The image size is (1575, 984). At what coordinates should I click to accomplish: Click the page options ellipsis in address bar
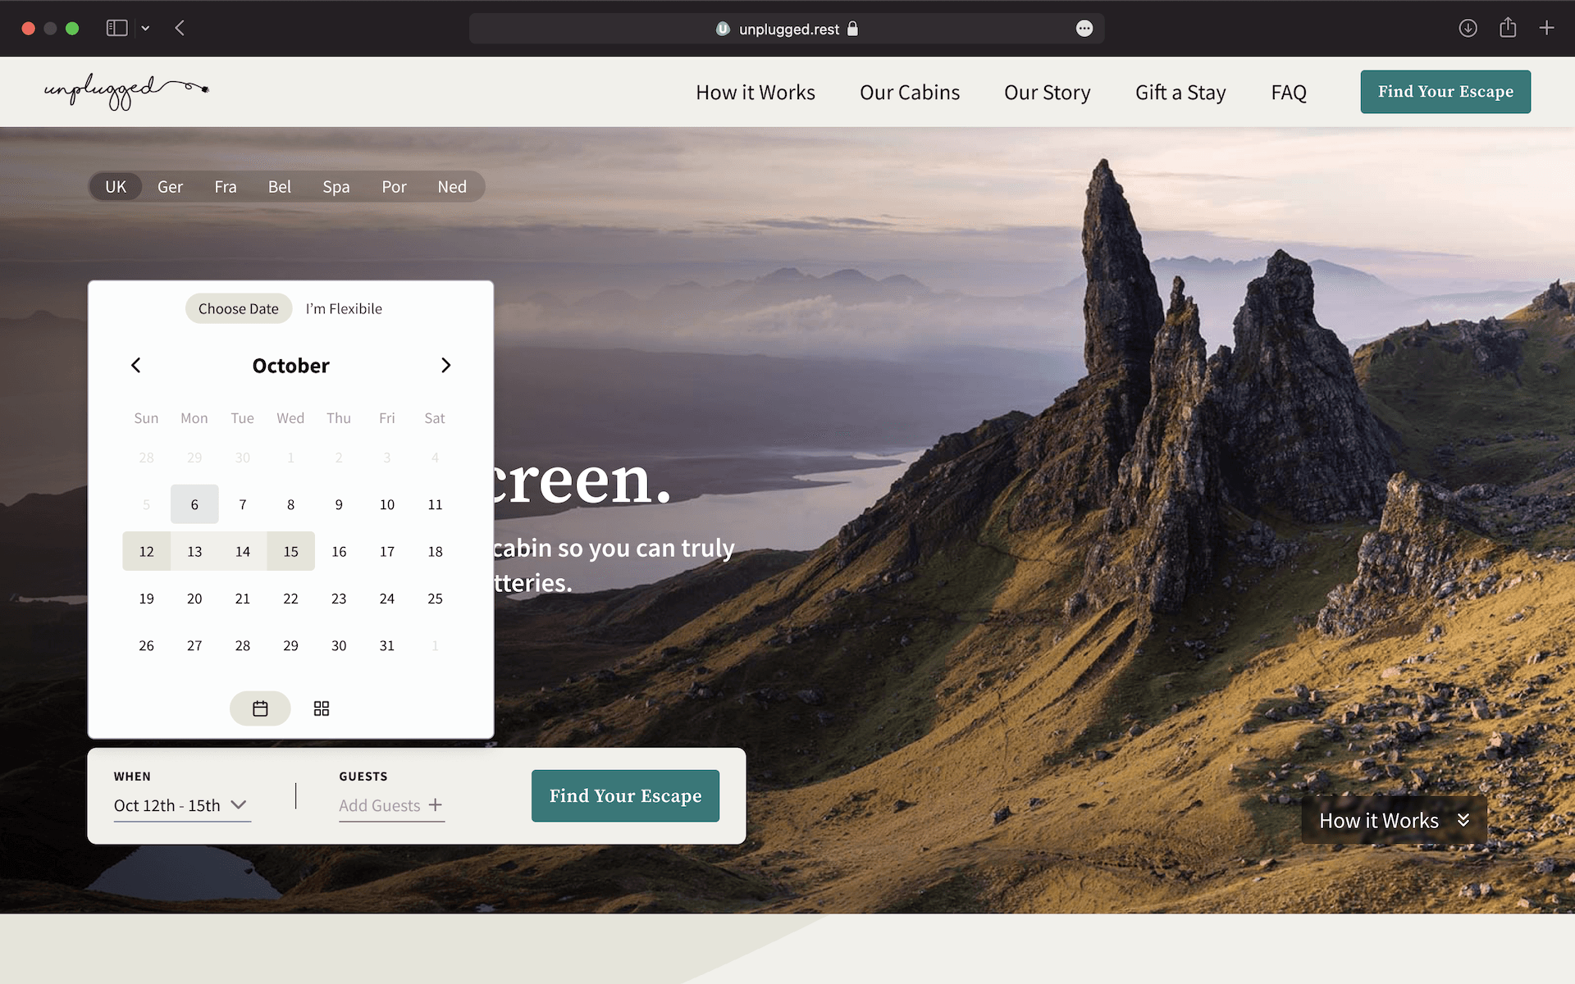1084,29
